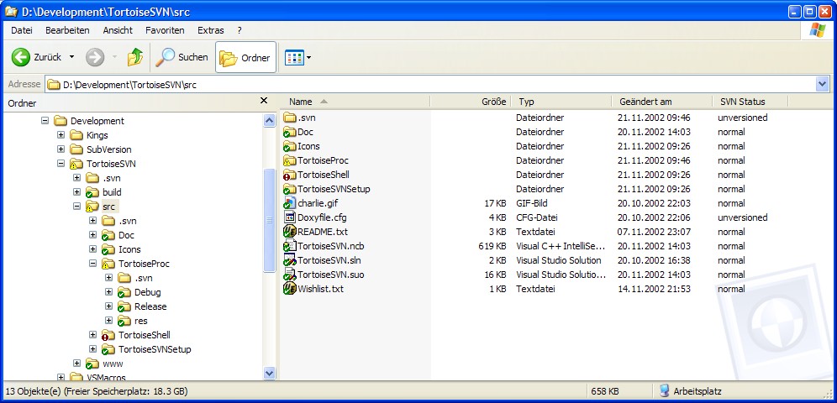Click the TortoiseSVN.ncb file icon

(290, 246)
